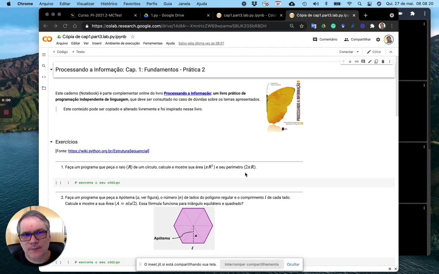Copy cell in tab icon
Viewport: 439px width, 274px height.
click(376, 62)
